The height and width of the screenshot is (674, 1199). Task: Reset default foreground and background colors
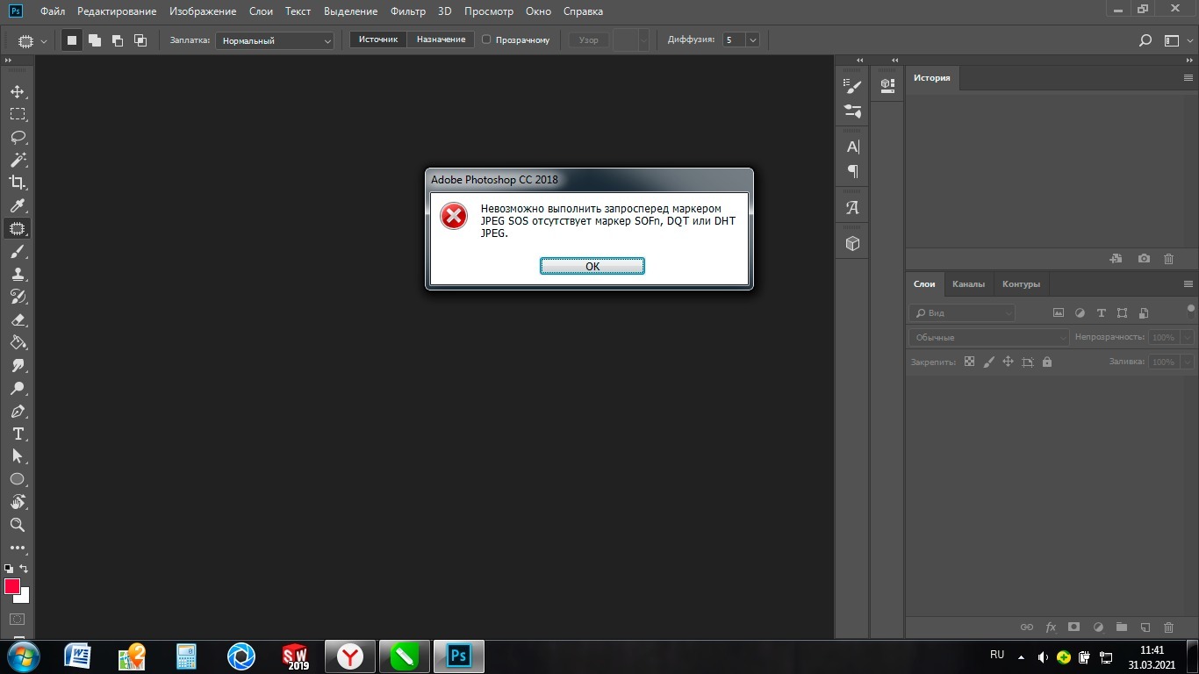pos(9,569)
